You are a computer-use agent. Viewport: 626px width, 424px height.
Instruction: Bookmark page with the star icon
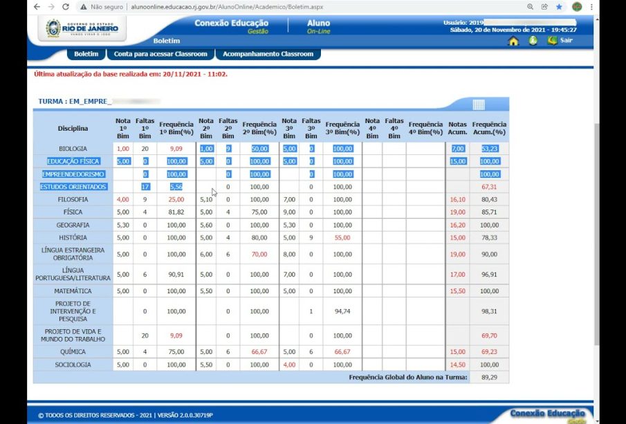click(x=559, y=6)
